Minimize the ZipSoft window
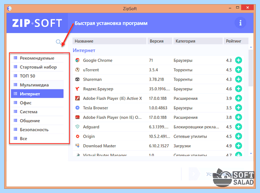 point(230,8)
